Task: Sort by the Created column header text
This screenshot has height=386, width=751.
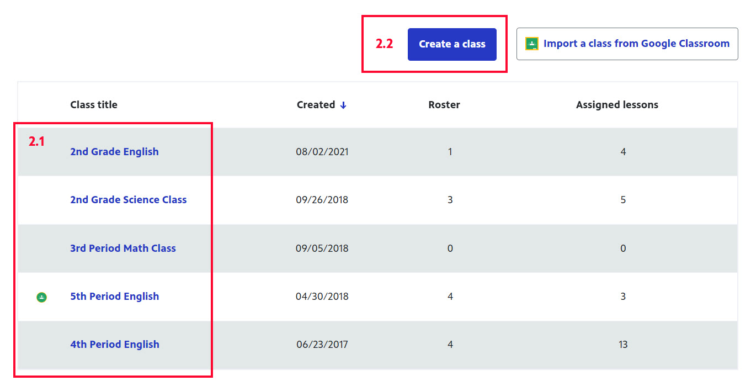Action: click(316, 105)
